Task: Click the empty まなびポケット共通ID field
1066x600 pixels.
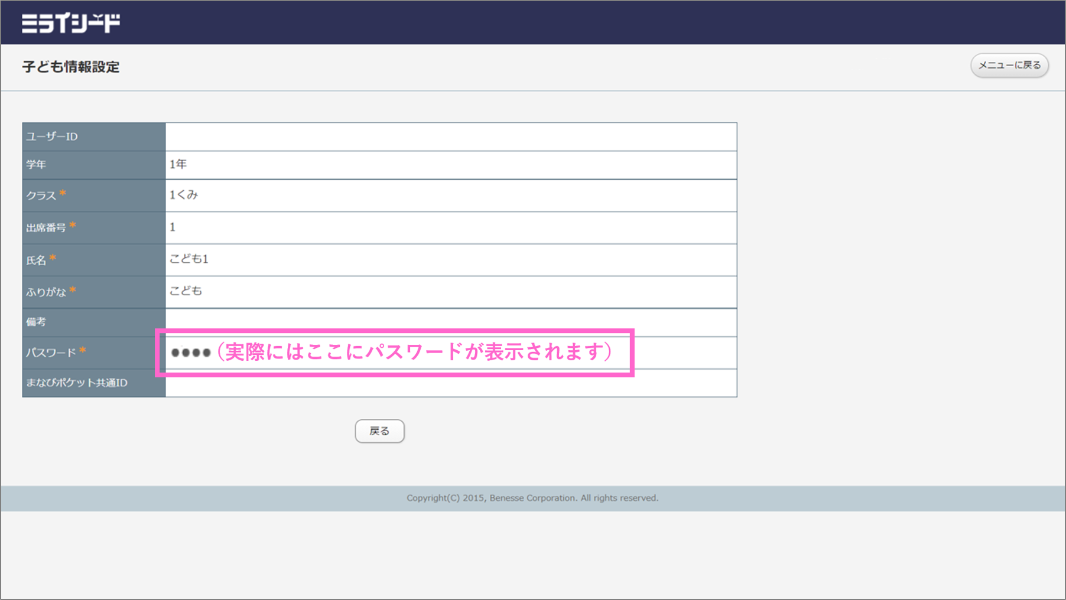Action: [x=449, y=384]
